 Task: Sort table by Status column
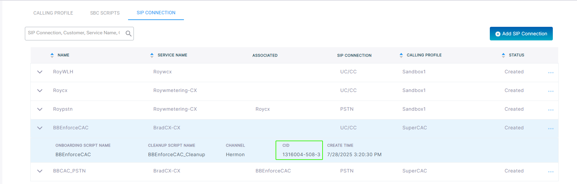[x=503, y=55]
